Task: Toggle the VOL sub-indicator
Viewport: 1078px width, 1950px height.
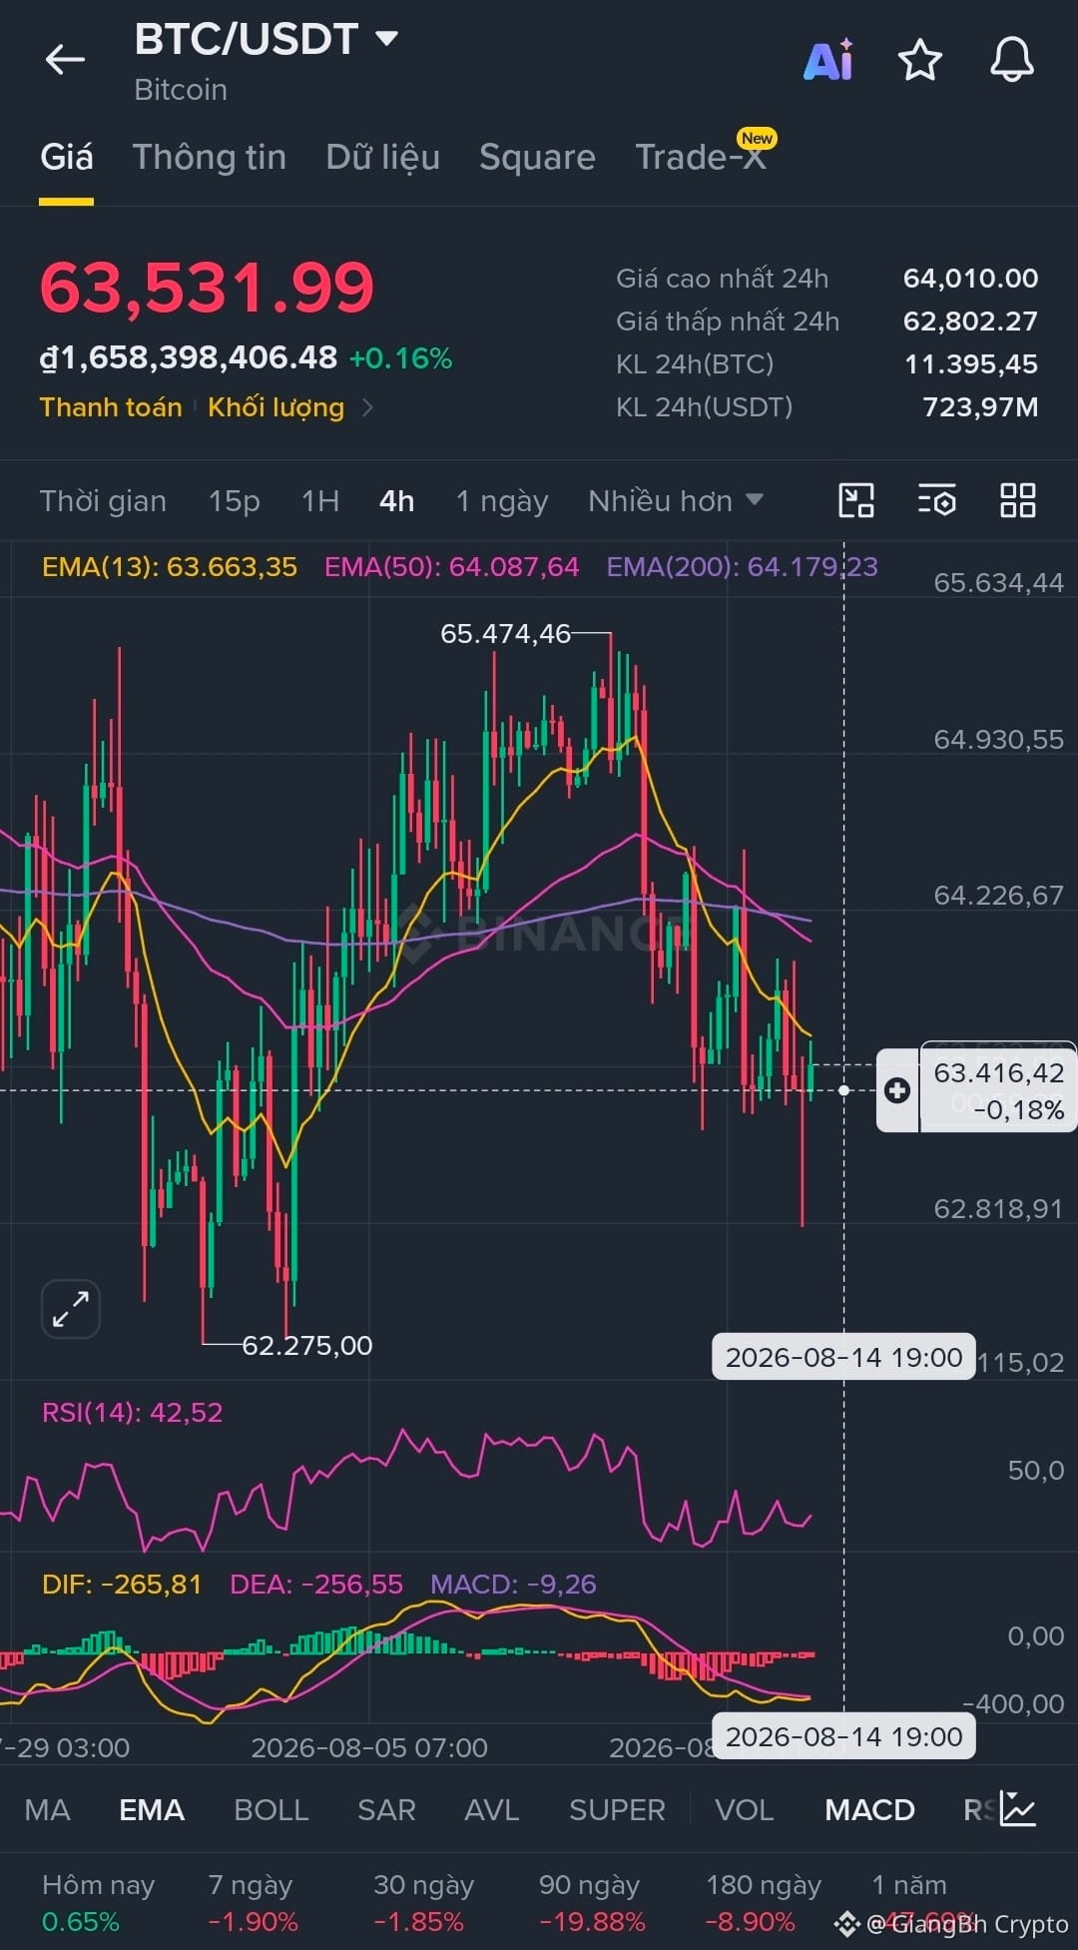Action: coord(745,1809)
